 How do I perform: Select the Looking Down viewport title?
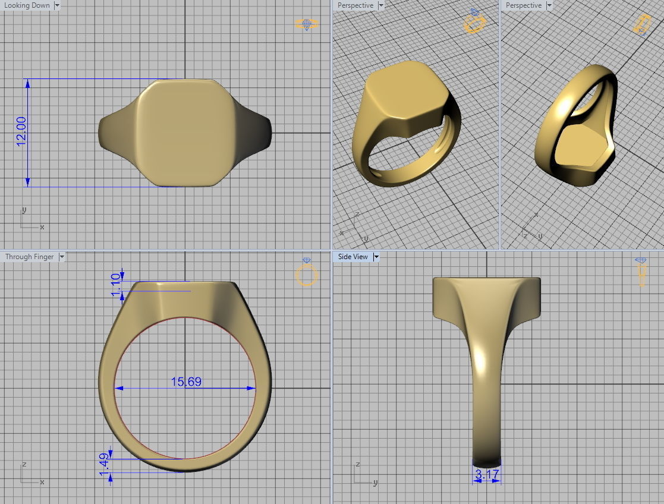pyautogui.click(x=27, y=5)
